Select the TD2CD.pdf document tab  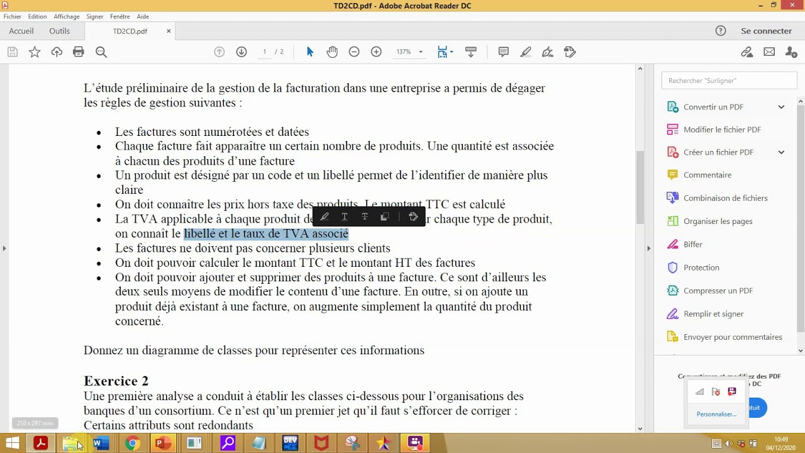click(x=130, y=31)
